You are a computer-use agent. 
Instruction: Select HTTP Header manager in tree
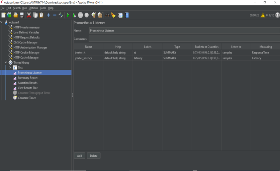(27, 27)
